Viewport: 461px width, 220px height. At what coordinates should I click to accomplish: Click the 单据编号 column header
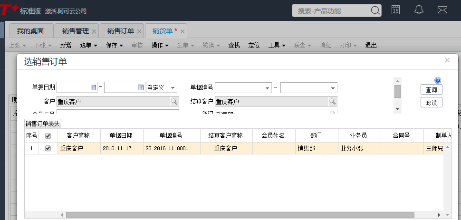tap(172, 135)
